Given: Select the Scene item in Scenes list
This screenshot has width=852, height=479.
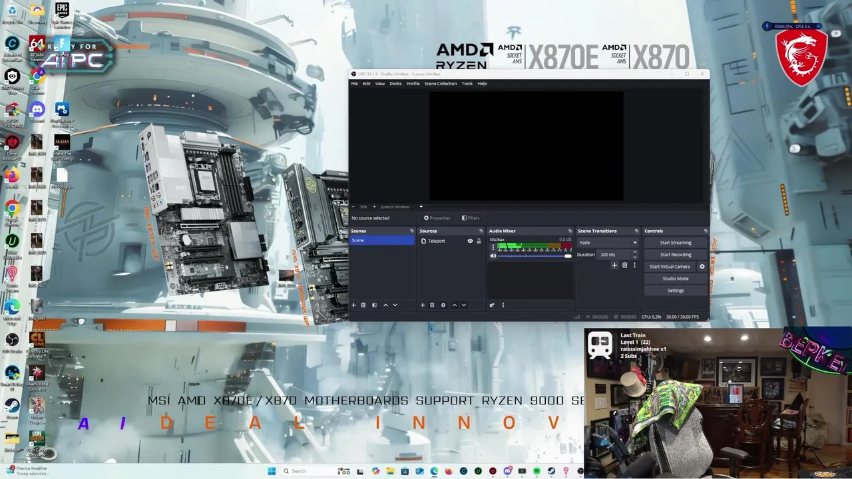Looking at the screenshot, I should [382, 240].
